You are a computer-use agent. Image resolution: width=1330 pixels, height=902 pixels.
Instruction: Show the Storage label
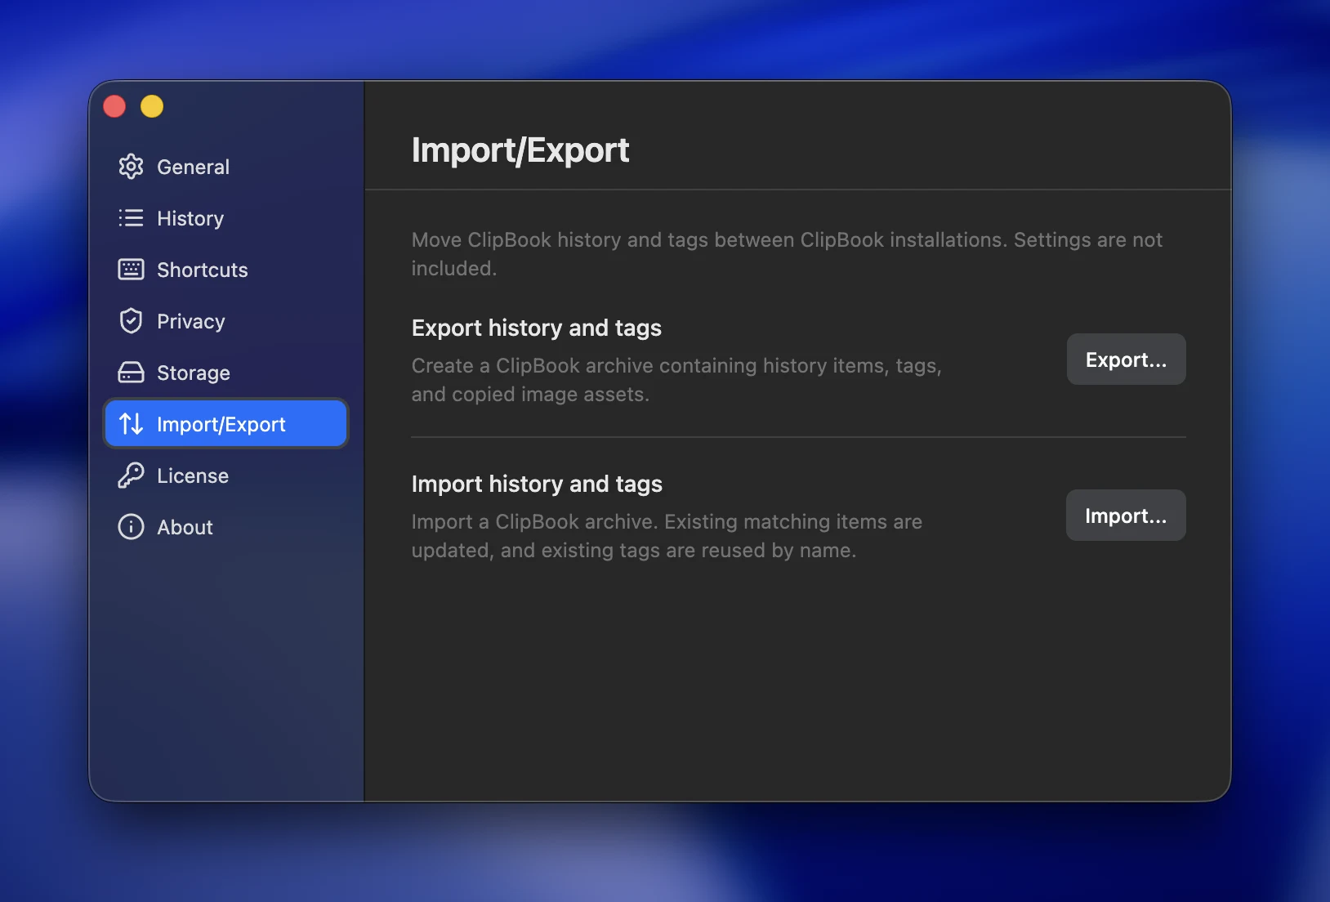(194, 373)
